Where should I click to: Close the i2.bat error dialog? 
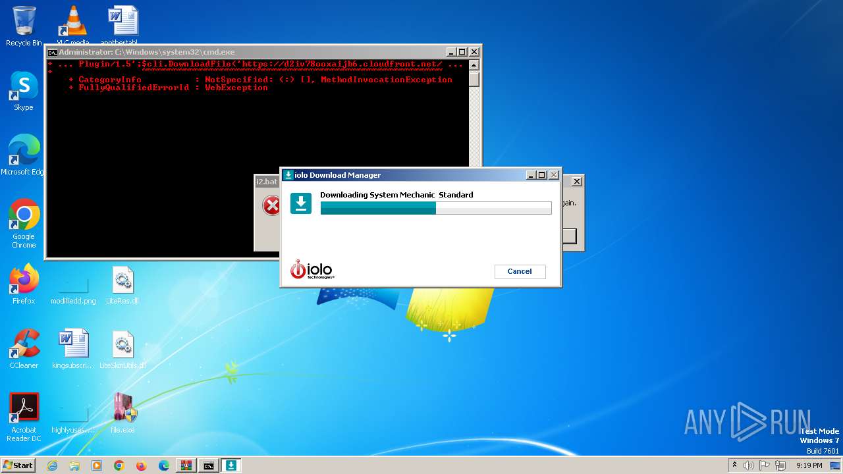577,181
